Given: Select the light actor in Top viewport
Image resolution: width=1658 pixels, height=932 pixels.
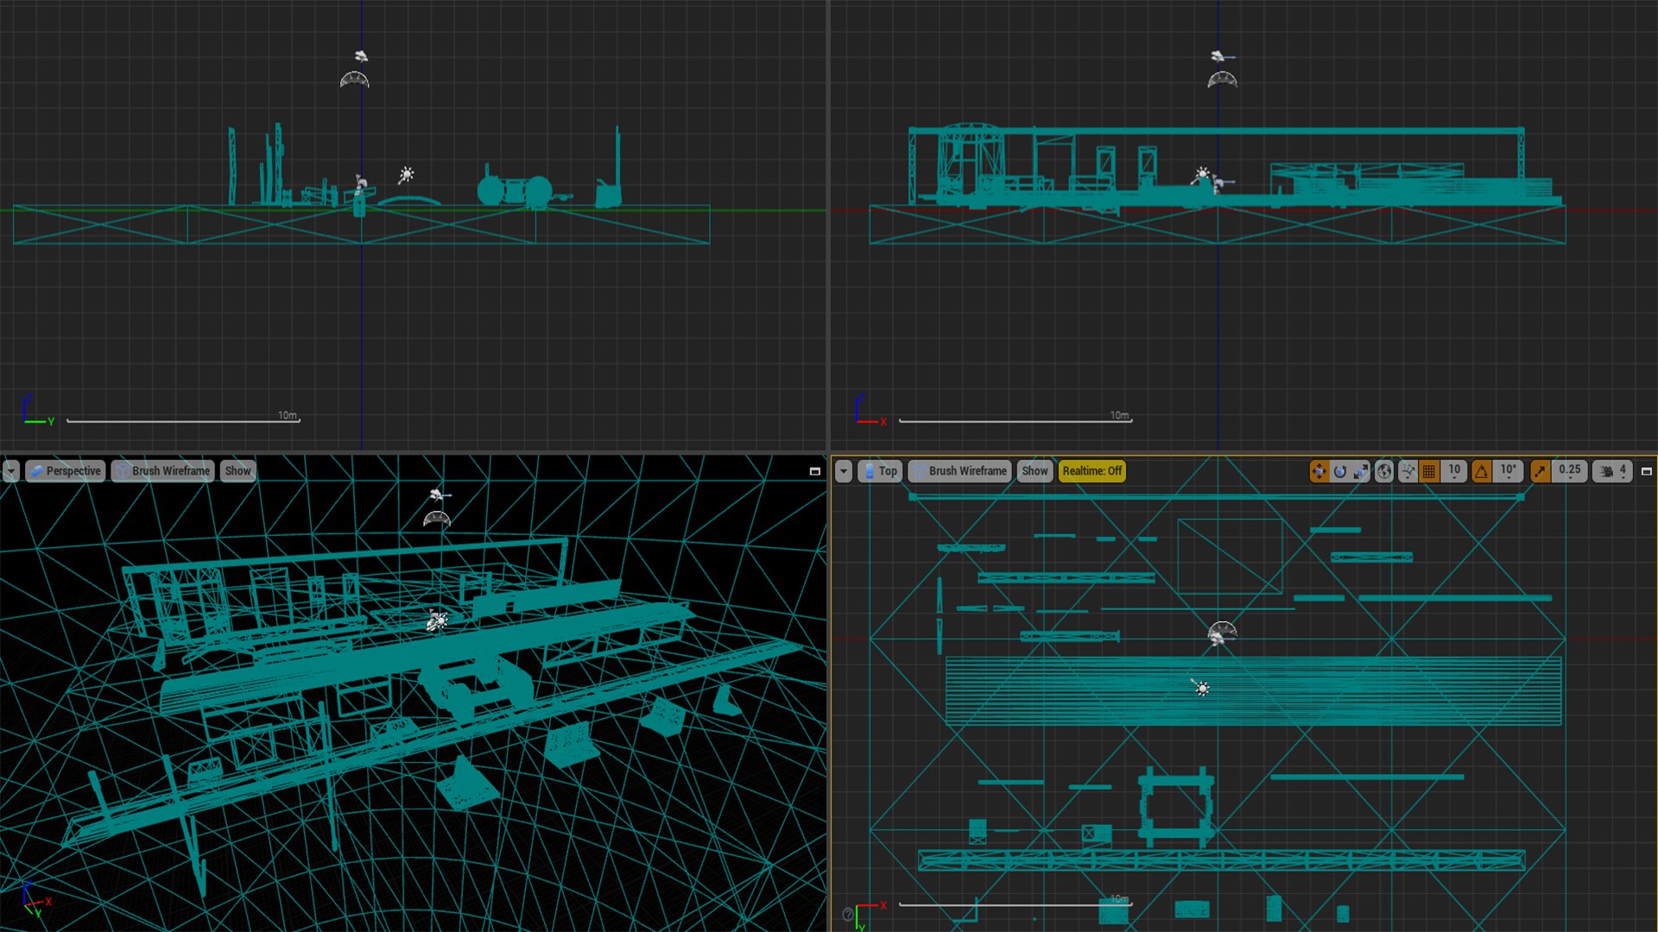Looking at the screenshot, I should 1201,688.
